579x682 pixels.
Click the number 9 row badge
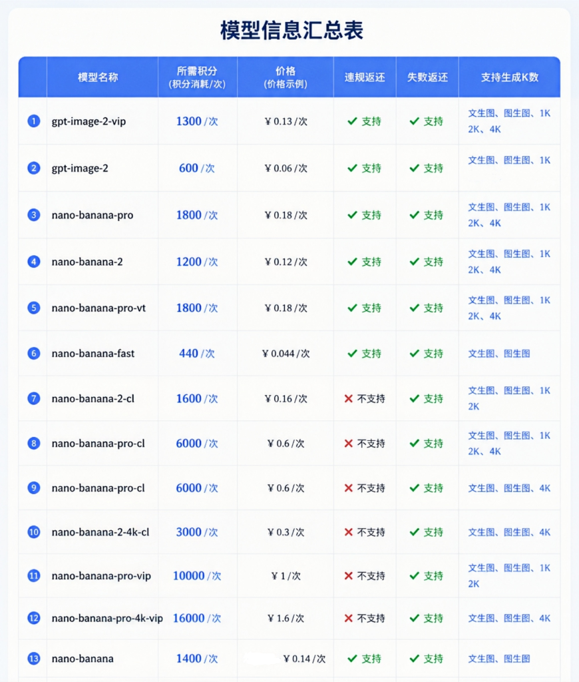click(x=33, y=488)
